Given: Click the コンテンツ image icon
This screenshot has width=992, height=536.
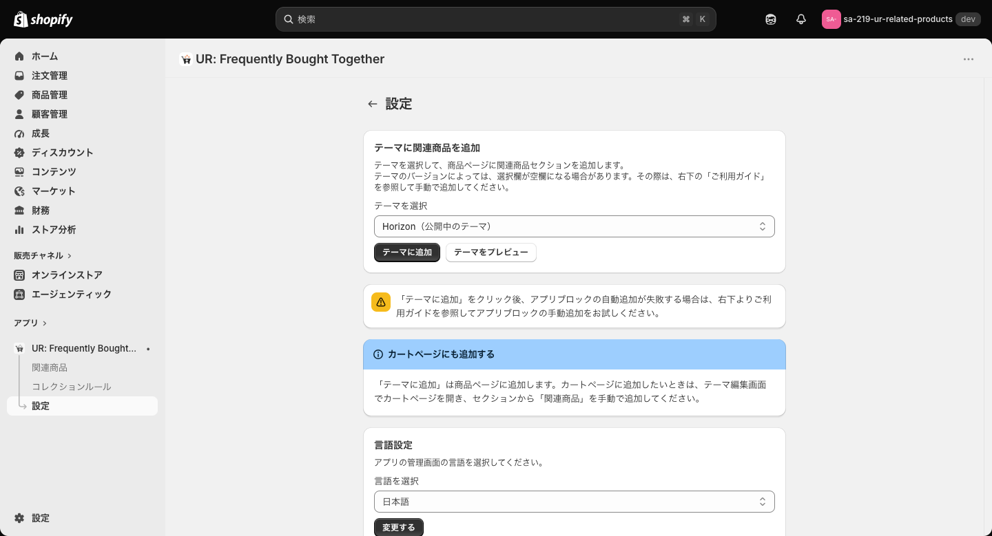Looking at the screenshot, I should pos(19,172).
